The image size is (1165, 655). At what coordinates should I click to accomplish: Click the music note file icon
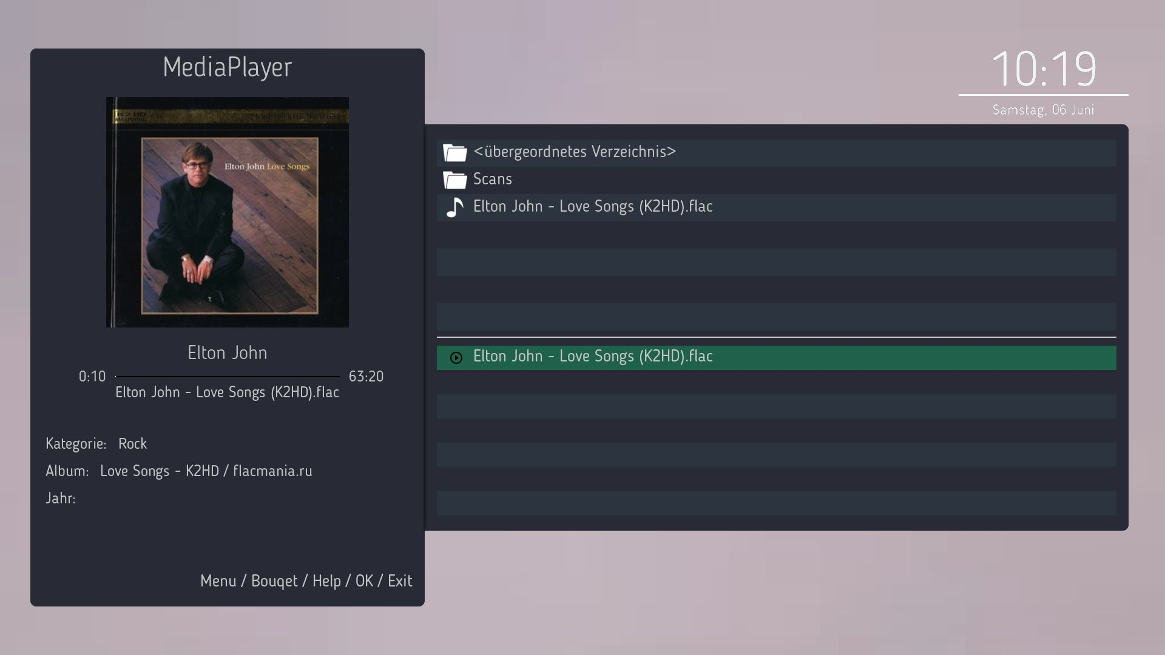click(454, 207)
